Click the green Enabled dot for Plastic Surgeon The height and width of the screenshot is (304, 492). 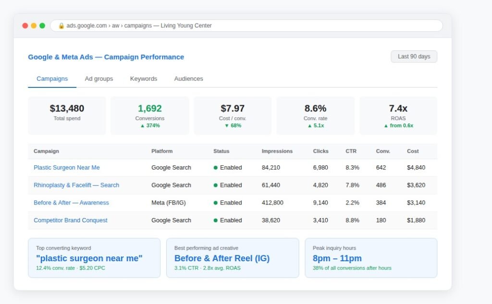pos(216,168)
